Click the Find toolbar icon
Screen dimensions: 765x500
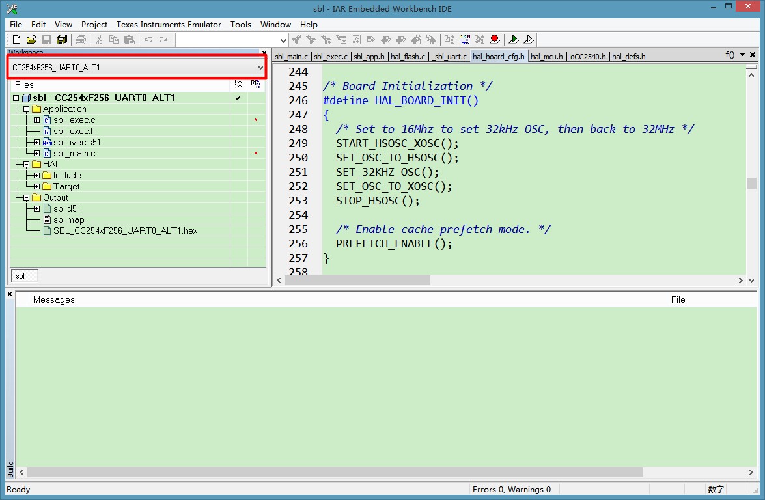pos(326,40)
